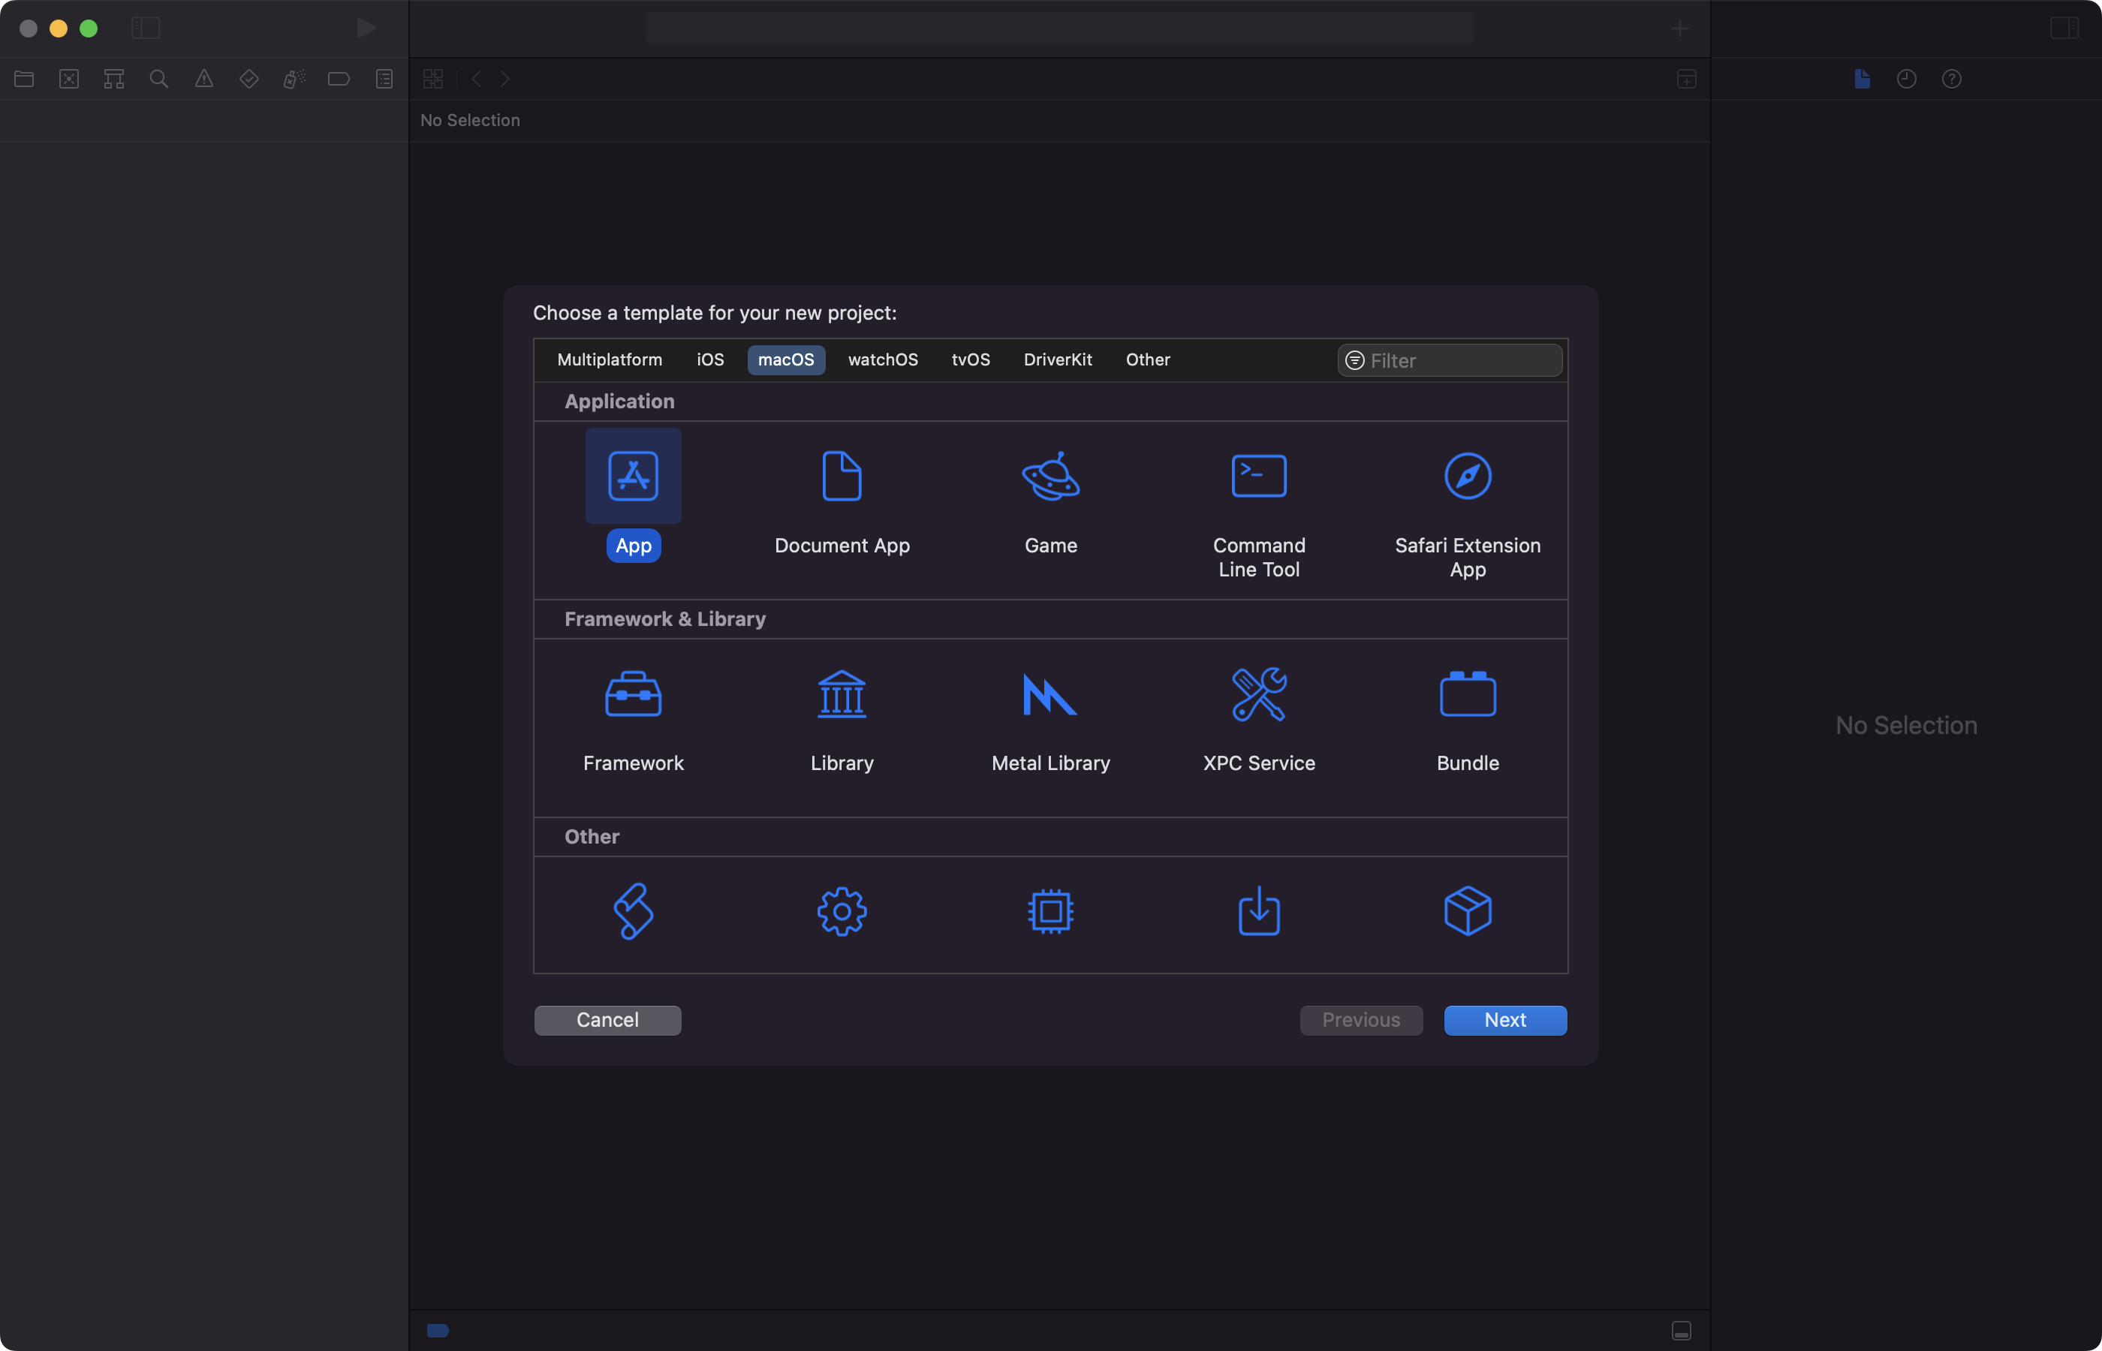2102x1351 pixels.
Task: Click the Next button
Action: [1504, 1020]
